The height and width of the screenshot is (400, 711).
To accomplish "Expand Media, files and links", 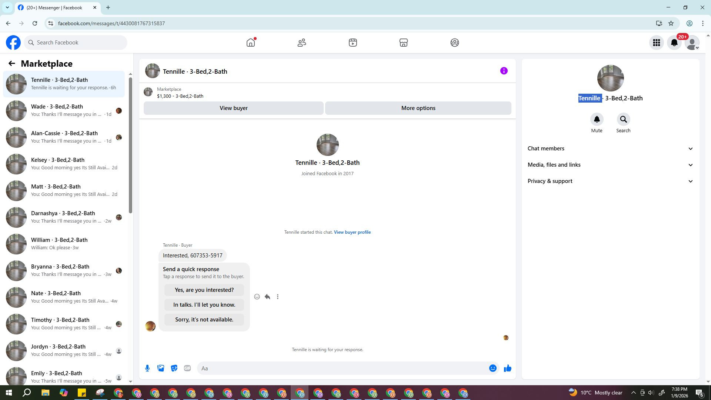I will 610,165.
